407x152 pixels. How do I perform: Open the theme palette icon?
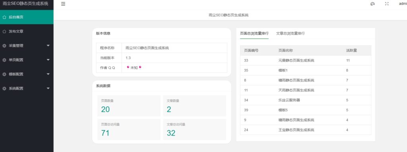coord(372,4)
